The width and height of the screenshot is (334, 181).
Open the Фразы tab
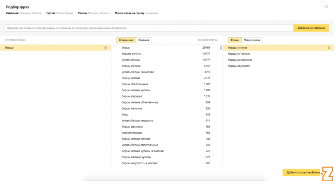tap(235, 40)
